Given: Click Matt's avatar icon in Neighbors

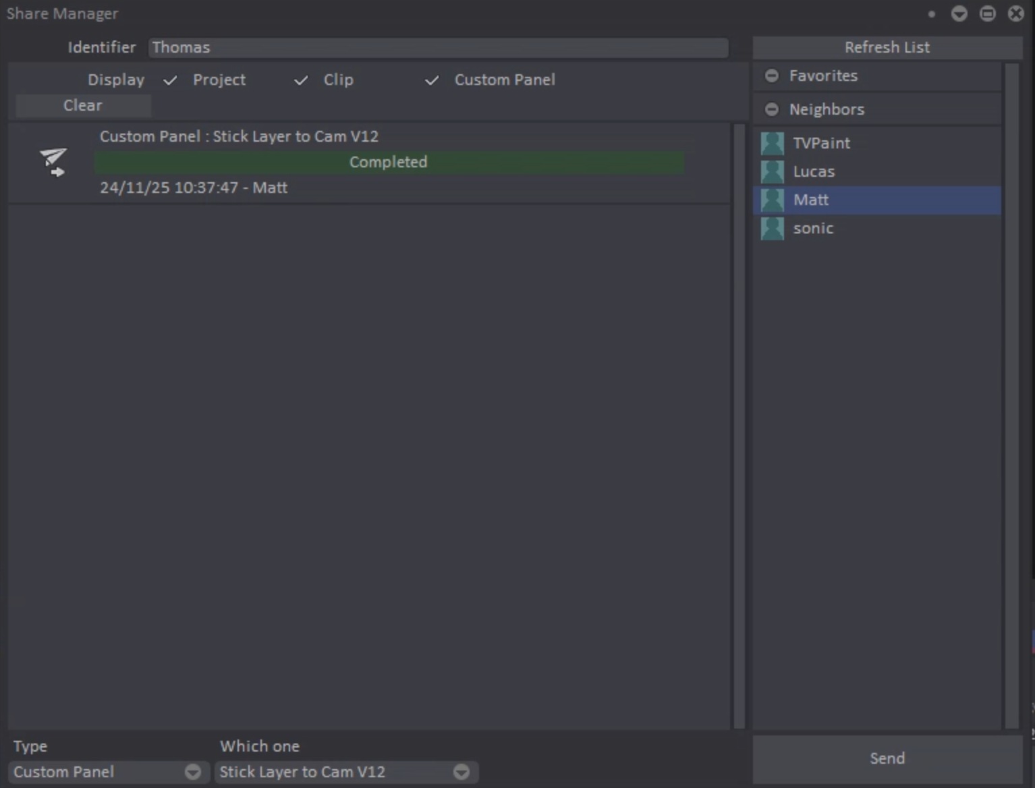Looking at the screenshot, I should [773, 200].
